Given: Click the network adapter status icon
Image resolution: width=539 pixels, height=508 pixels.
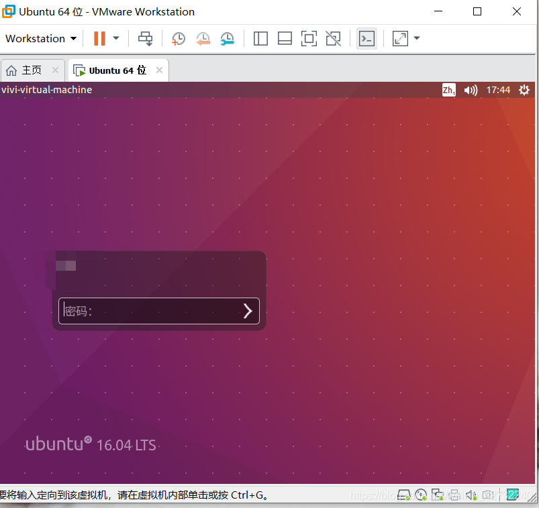Looking at the screenshot, I should (438, 495).
